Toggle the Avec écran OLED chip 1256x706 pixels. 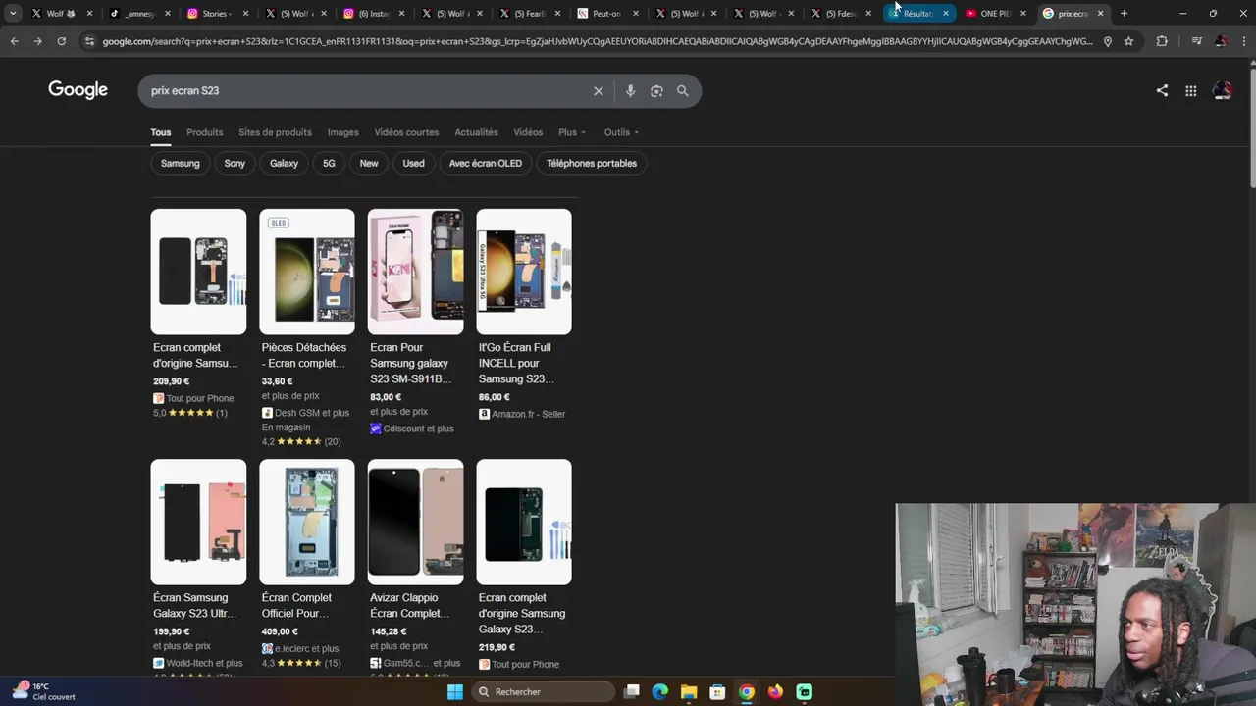point(486,163)
